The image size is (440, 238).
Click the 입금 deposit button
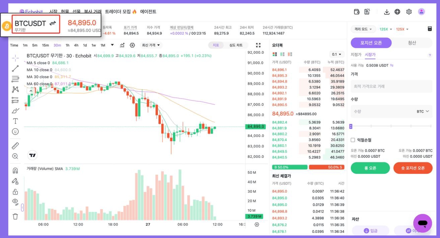click(x=370, y=231)
